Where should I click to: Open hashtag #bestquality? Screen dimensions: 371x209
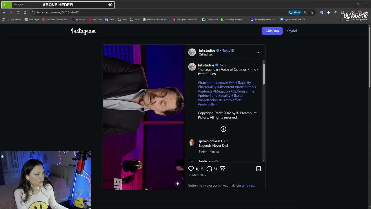tap(207, 87)
